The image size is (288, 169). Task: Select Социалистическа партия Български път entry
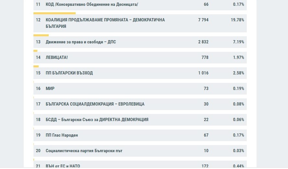point(84,151)
